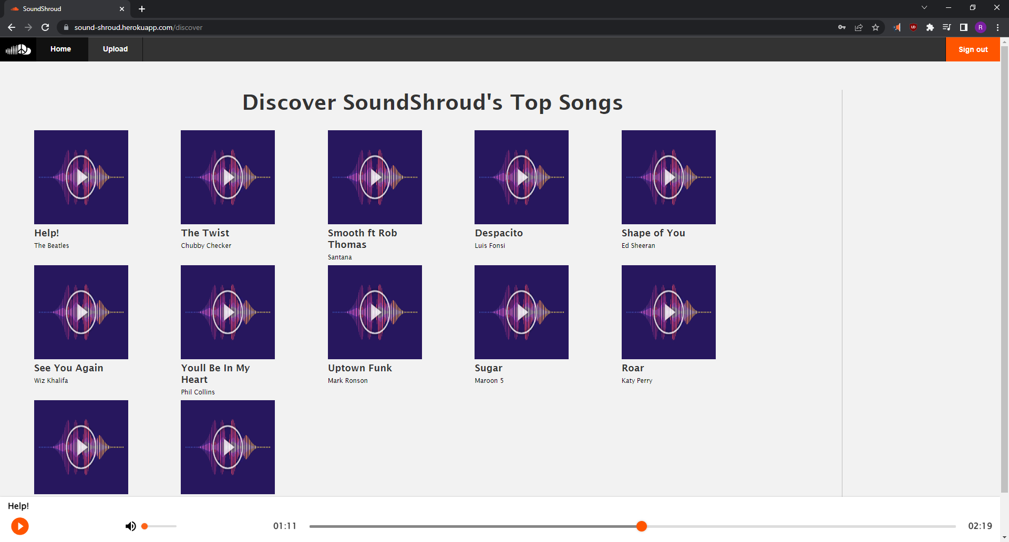Image resolution: width=1009 pixels, height=542 pixels.
Task: Click the SoundShroud waveform logo
Action: (17, 49)
